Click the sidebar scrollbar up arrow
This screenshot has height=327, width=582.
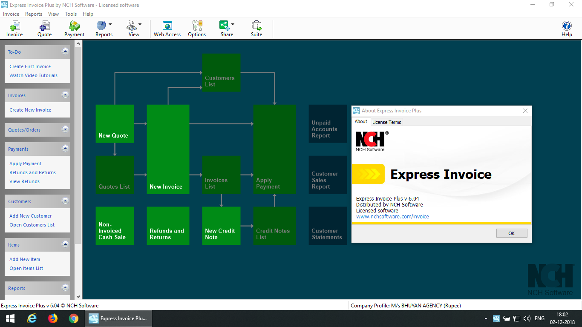point(78,43)
